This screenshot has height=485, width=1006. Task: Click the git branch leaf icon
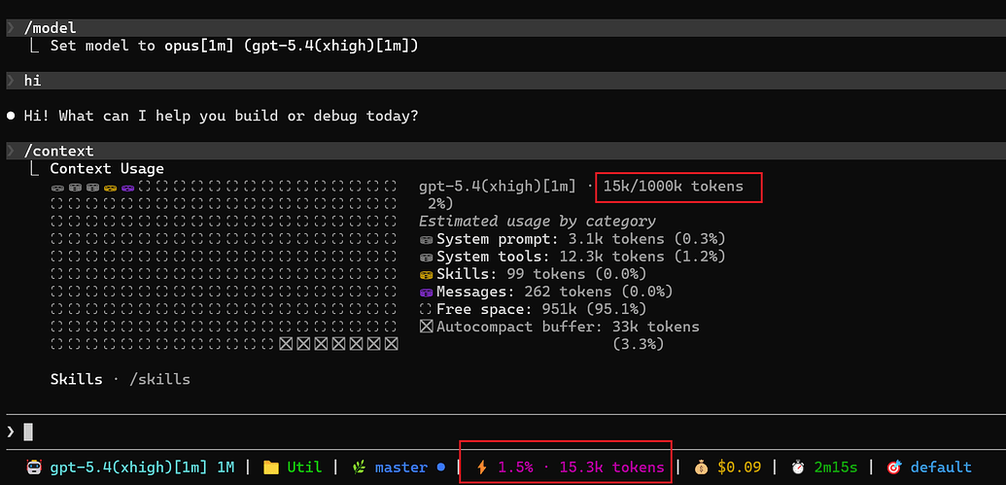click(x=359, y=468)
